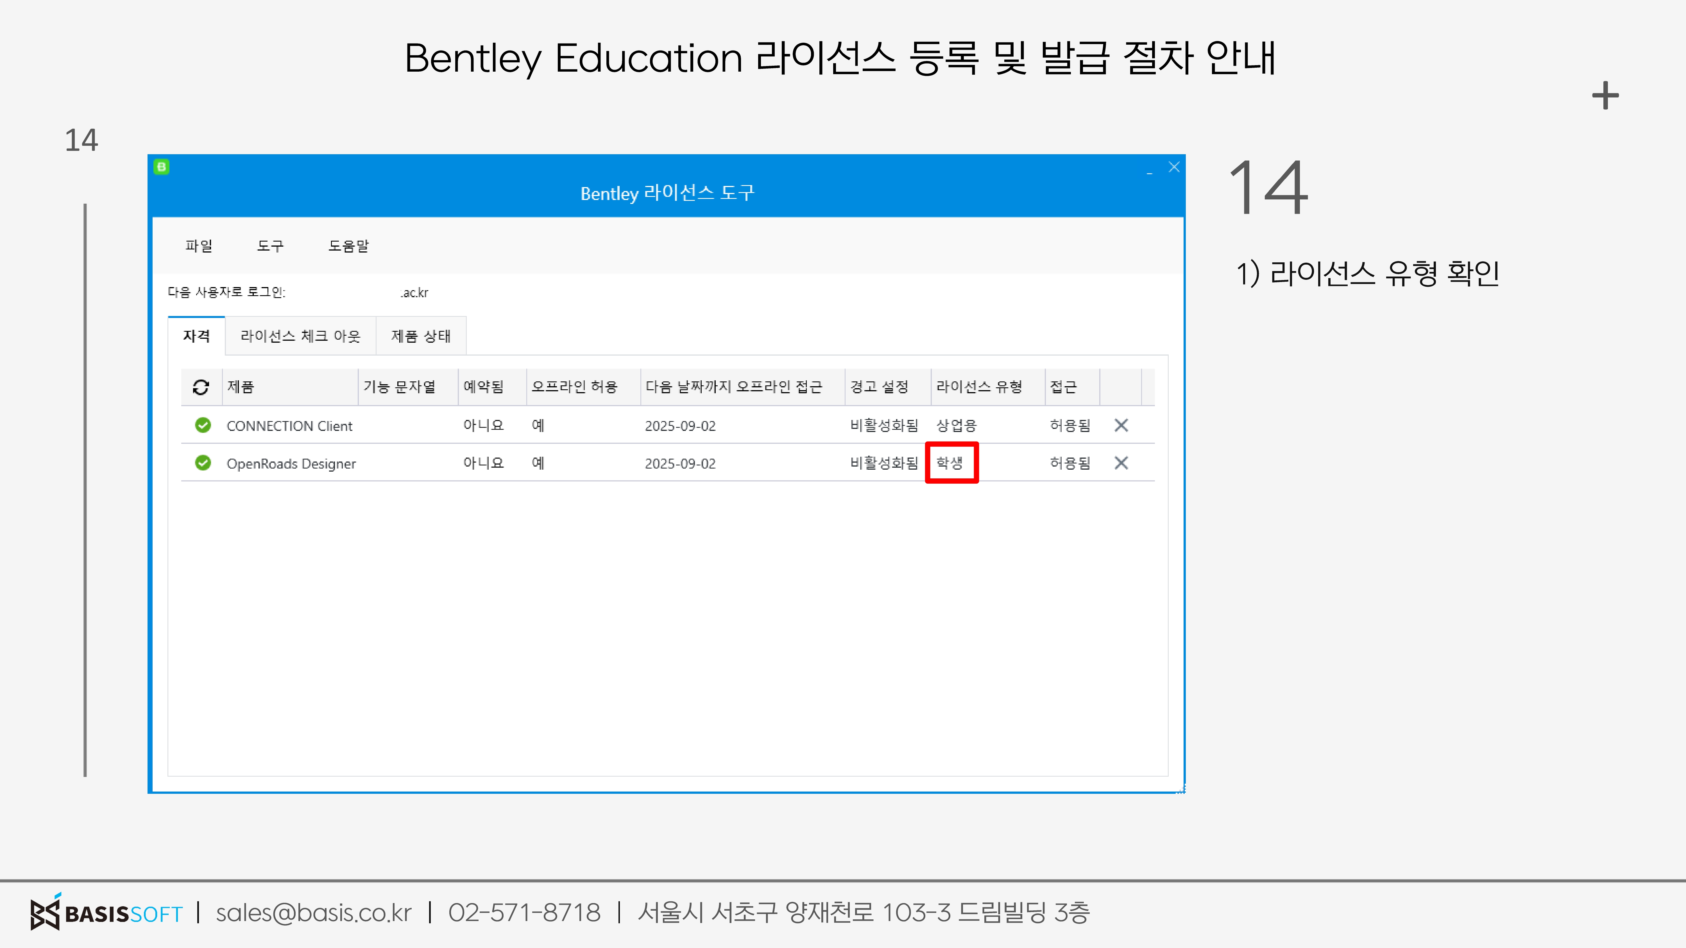Click phone number 02-571-8718 in footer
This screenshot has width=1686, height=948.
(524, 912)
